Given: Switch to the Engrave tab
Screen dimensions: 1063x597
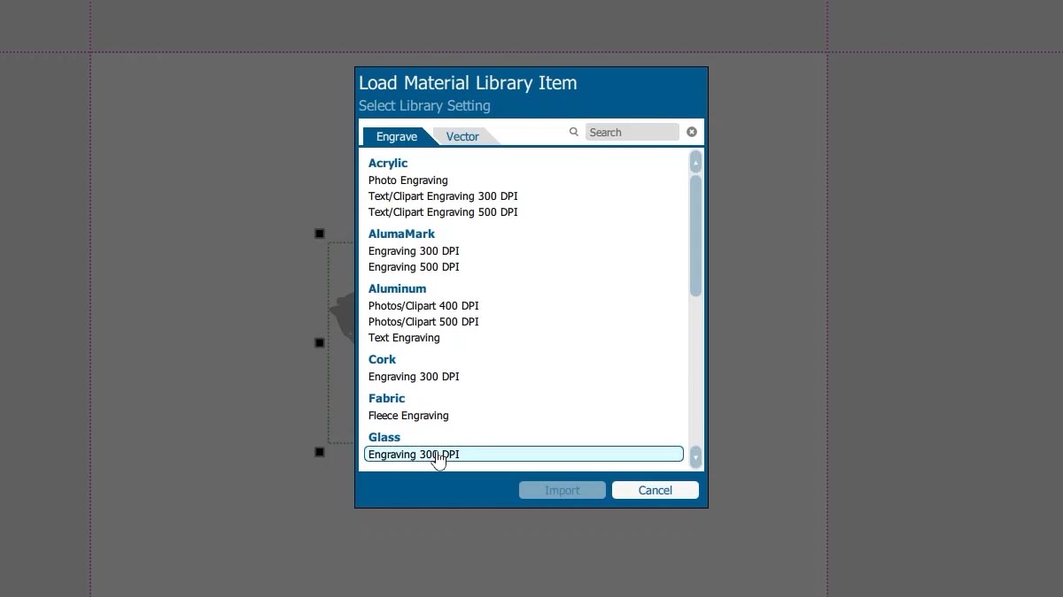Looking at the screenshot, I should point(397,136).
